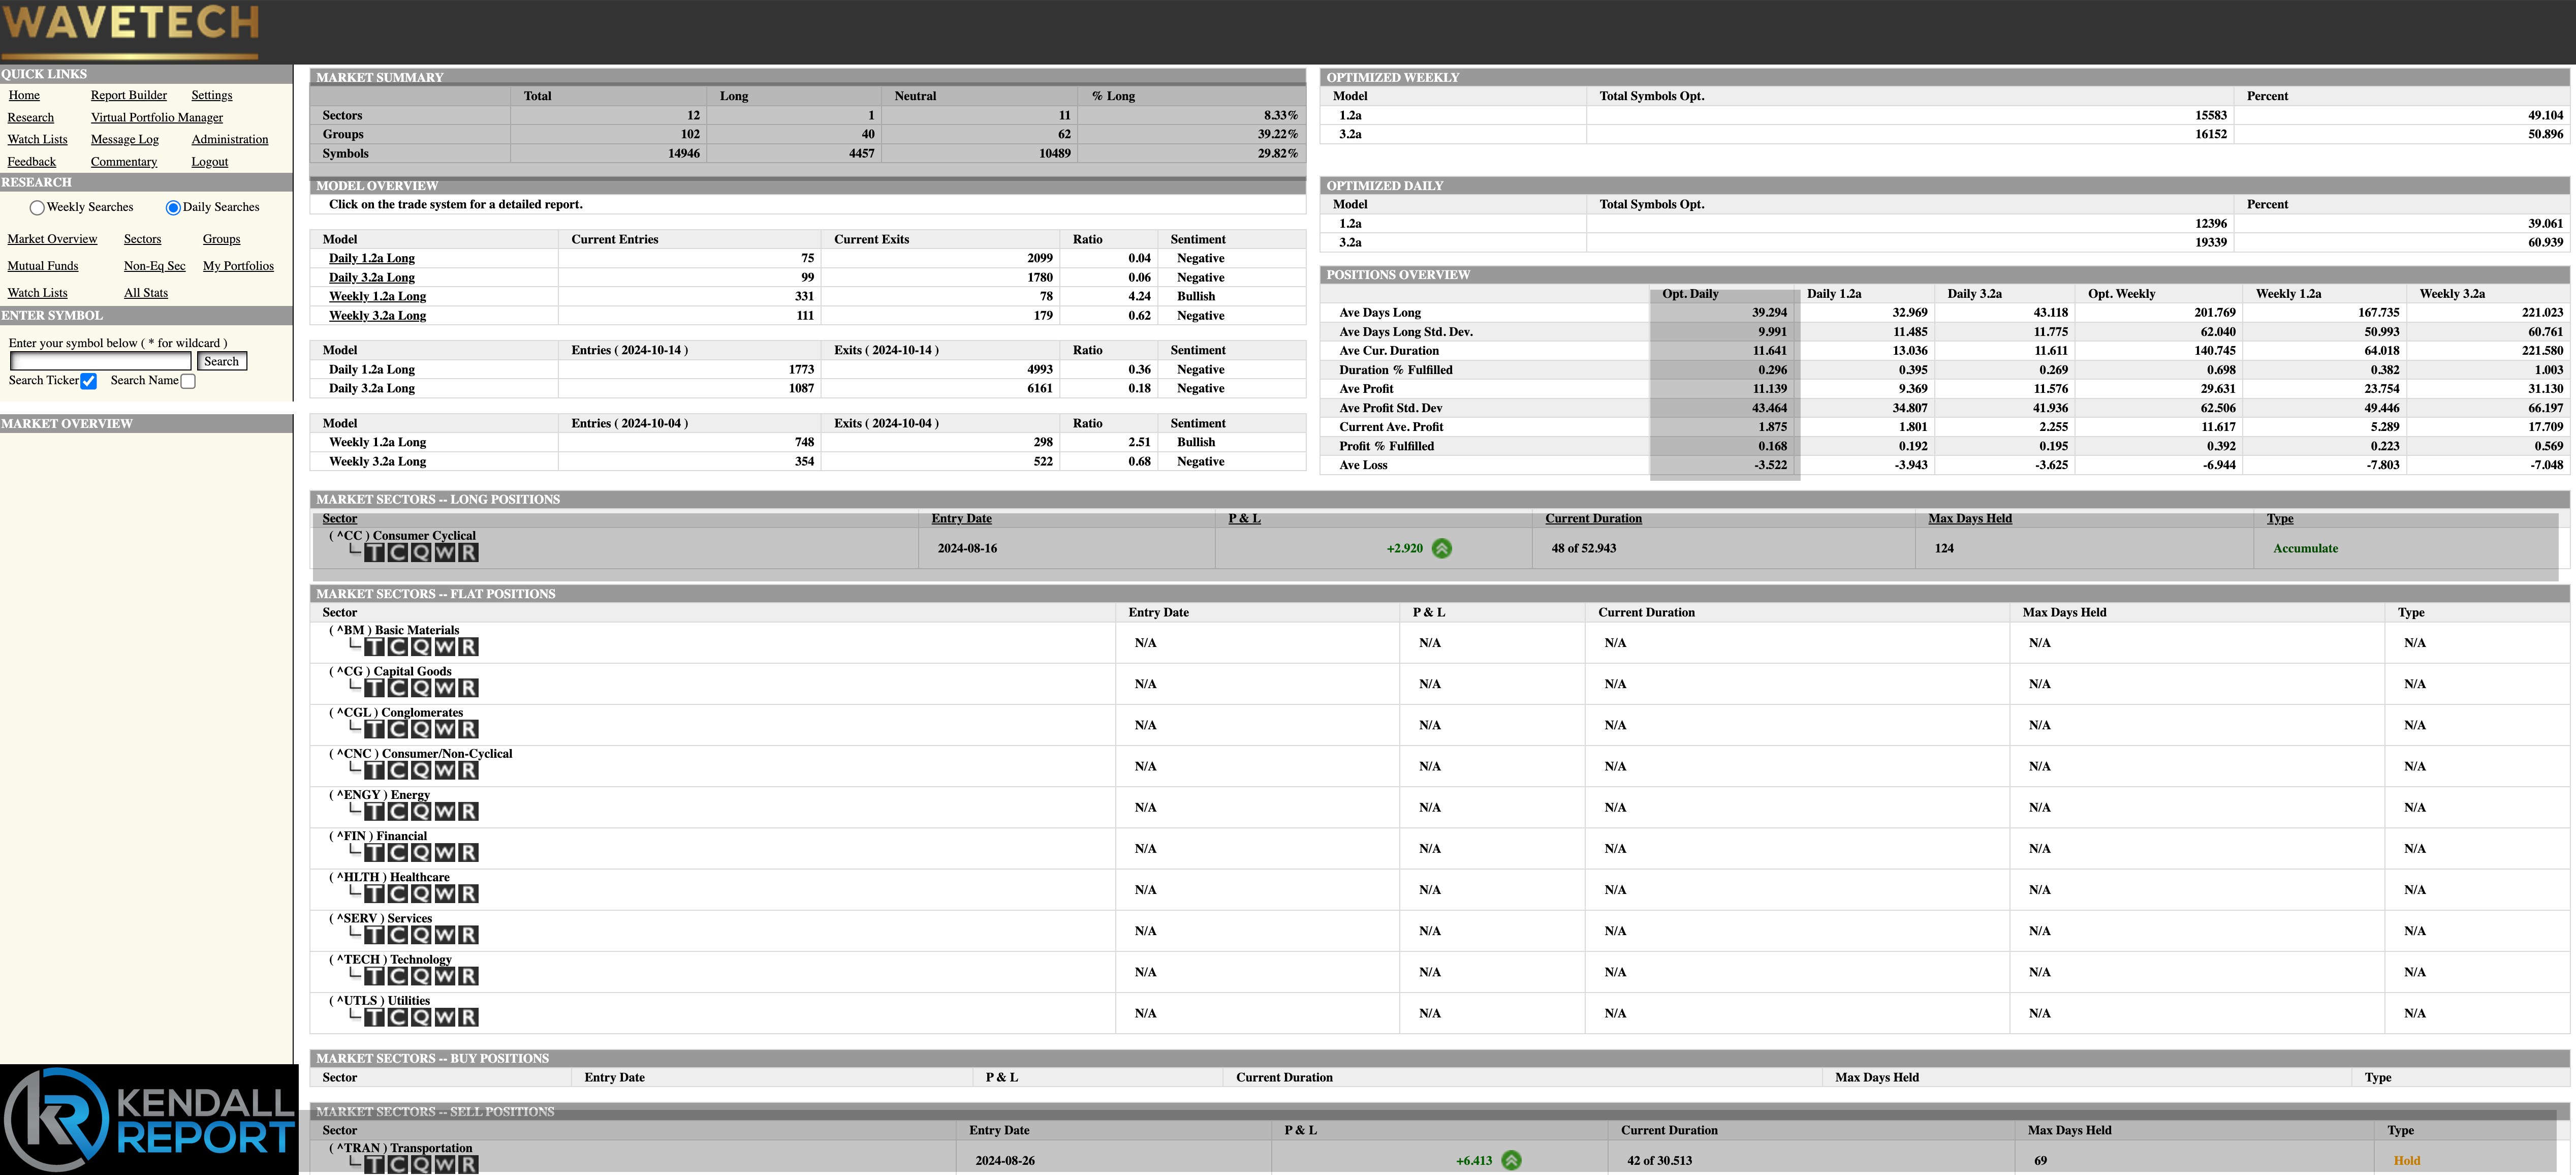The image size is (2576, 1175).
Task: Enable the Search Name checkbox
Action: tap(188, 381)
